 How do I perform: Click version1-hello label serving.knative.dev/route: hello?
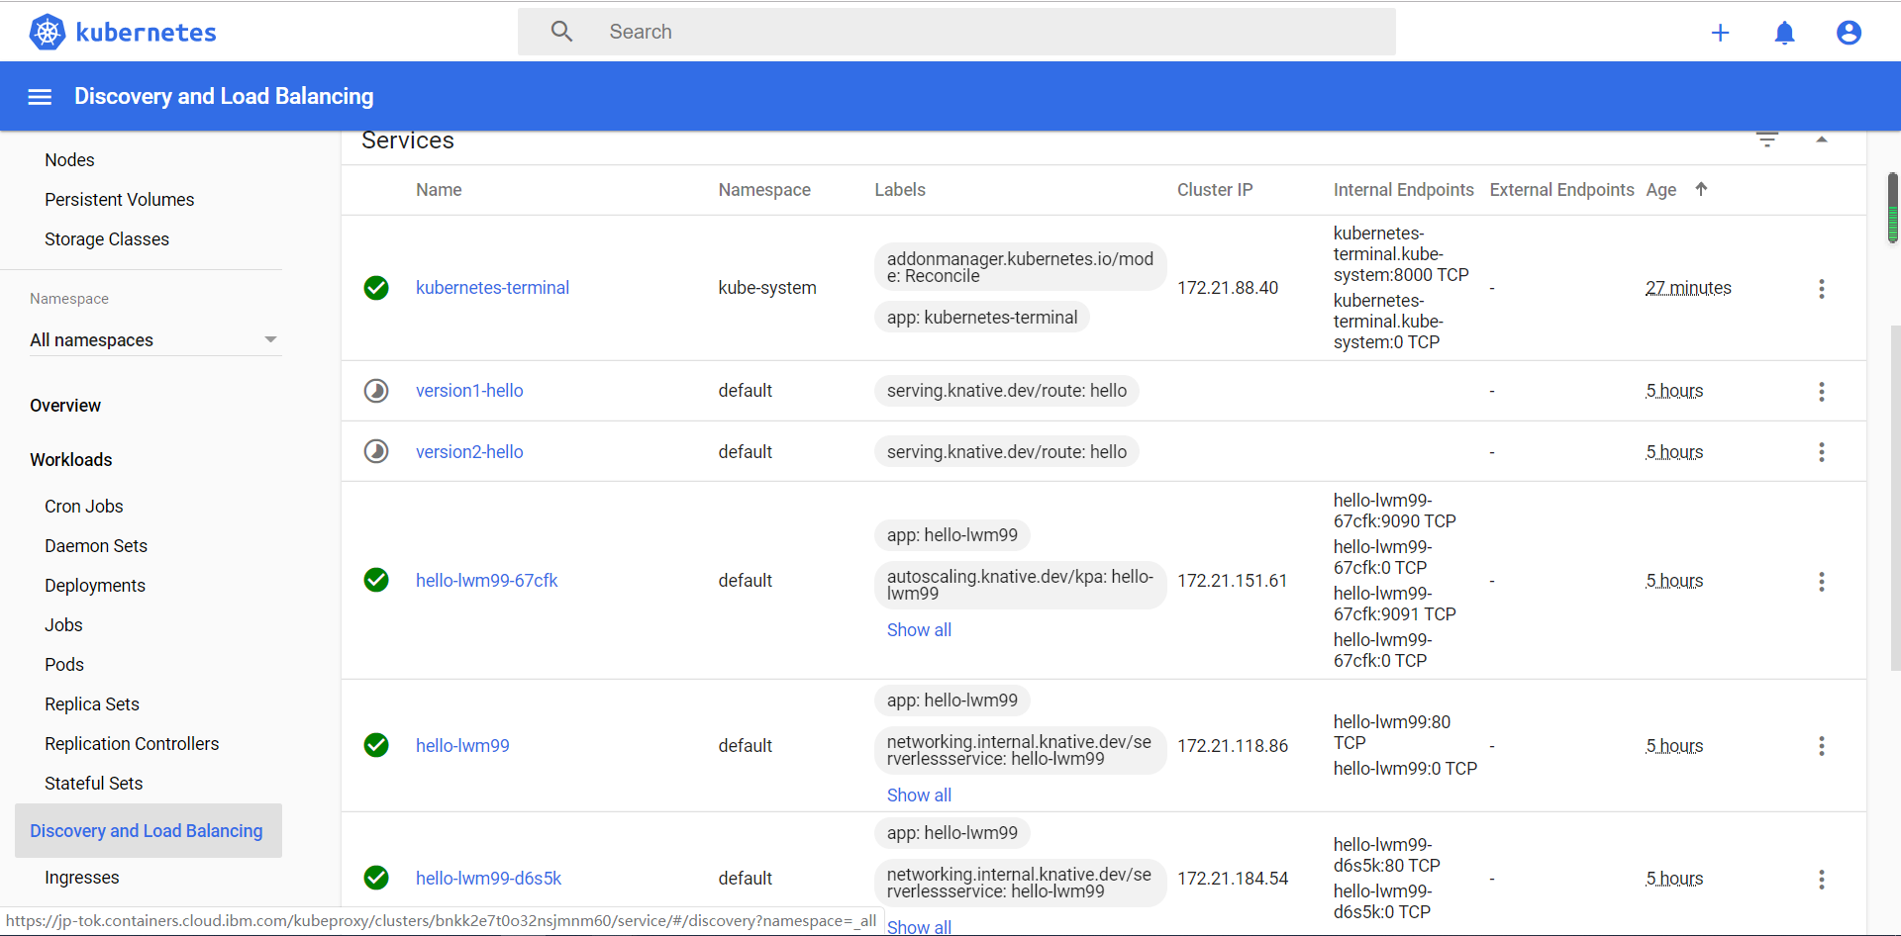pos(1007,391)
